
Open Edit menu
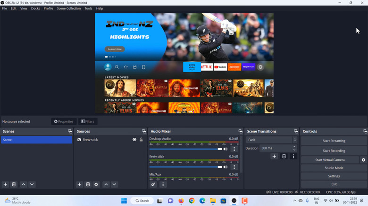(x=14, y=8)
